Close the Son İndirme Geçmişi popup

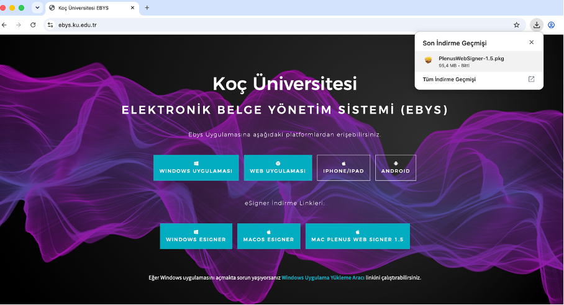[x=531, y=42]
